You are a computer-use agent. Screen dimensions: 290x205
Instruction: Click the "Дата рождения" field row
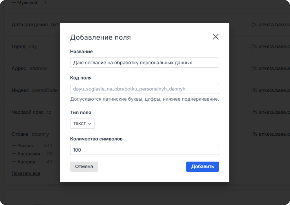coord(30,25)
